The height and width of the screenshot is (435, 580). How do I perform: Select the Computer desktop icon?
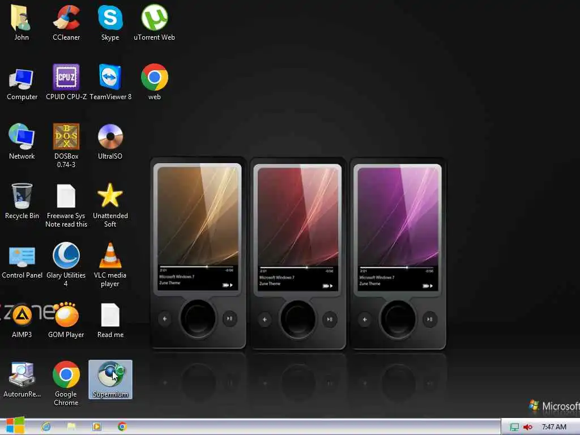click(x=22, y=83)
